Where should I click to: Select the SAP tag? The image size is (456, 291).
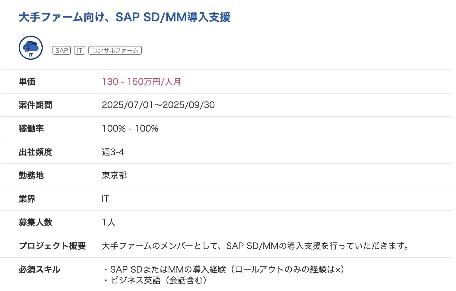(62, 50)
